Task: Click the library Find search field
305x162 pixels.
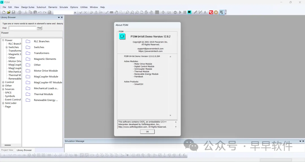Action: pyautogui.click(x=22, y=28)
